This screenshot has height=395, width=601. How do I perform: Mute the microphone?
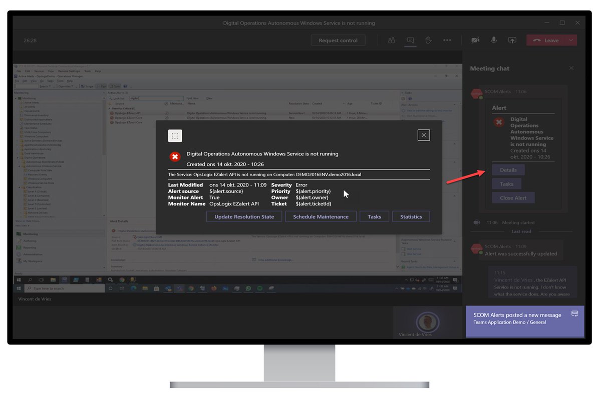coord(494,40)
